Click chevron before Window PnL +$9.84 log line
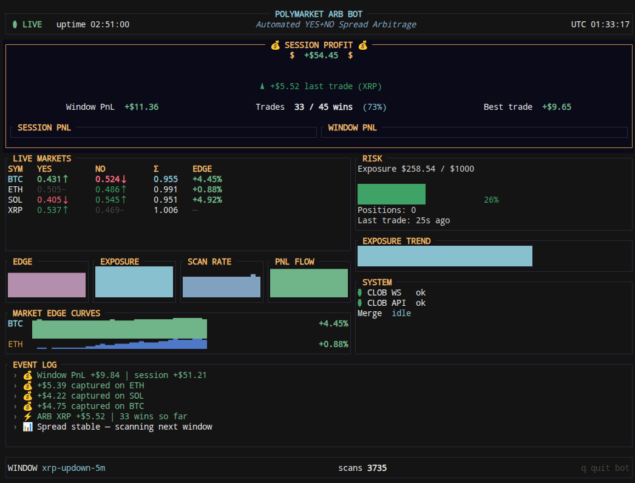 click(15, 376)
